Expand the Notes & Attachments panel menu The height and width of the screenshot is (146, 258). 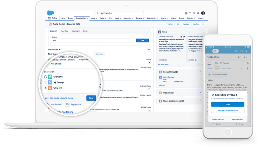click(200, 101)
